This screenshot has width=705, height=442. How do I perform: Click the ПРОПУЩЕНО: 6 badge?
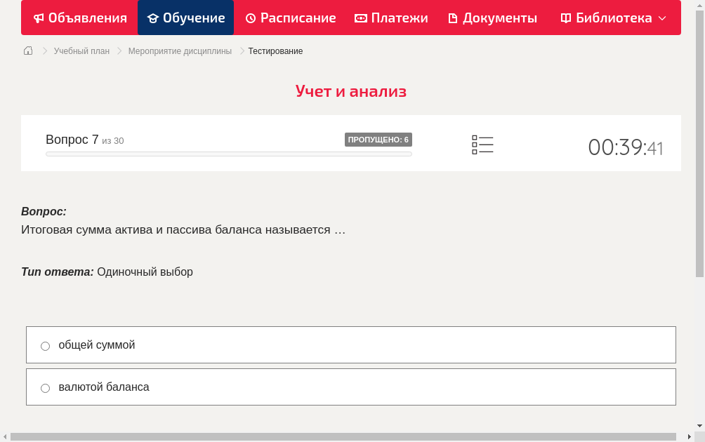tap(378, 139)
